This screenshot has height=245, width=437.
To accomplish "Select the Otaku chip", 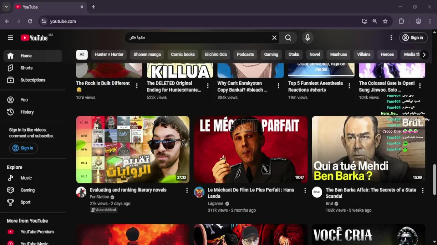I will pyautogui.click(x=294, y=54).
